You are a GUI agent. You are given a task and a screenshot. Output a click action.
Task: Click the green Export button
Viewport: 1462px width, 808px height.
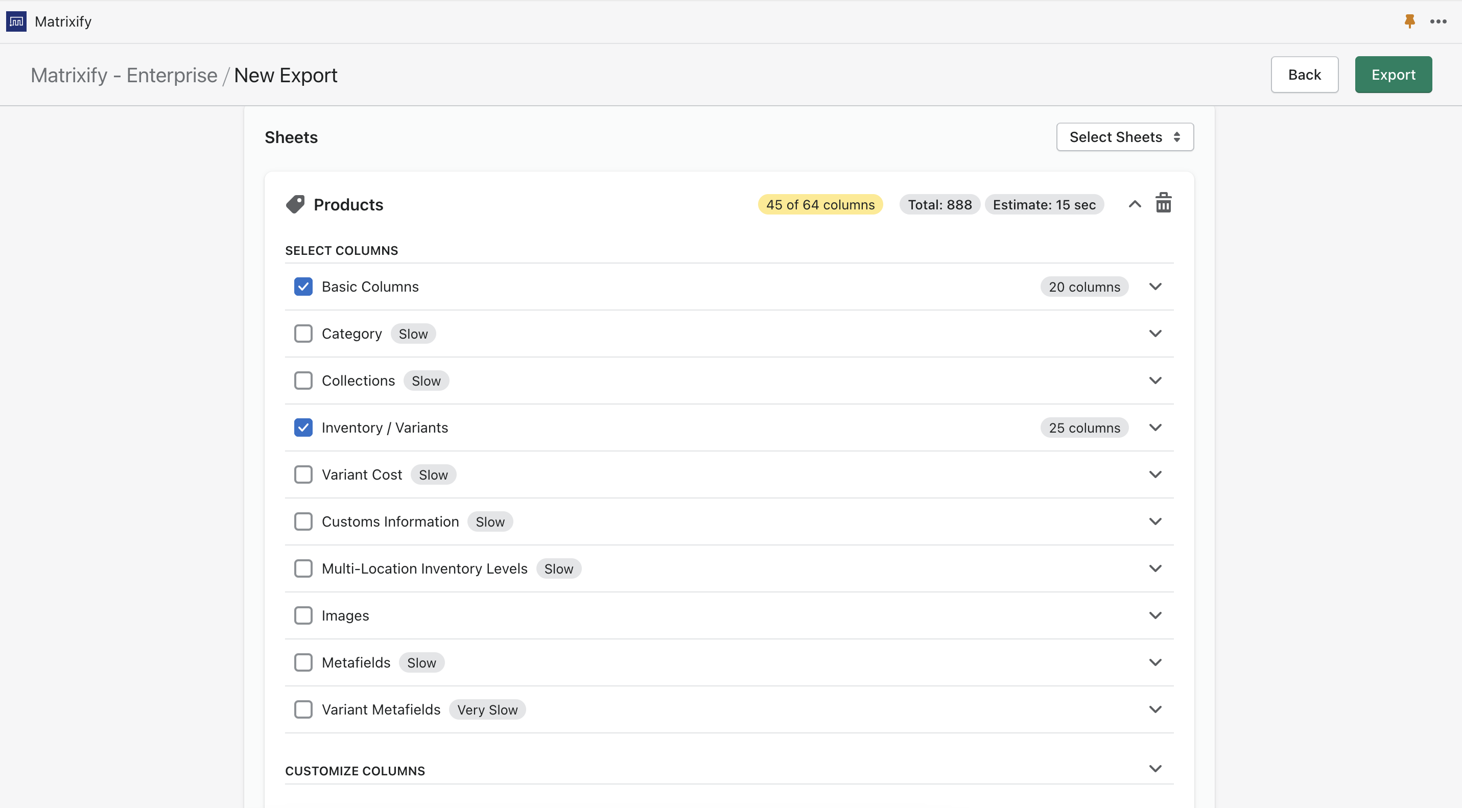click(x=1393, y=75)
